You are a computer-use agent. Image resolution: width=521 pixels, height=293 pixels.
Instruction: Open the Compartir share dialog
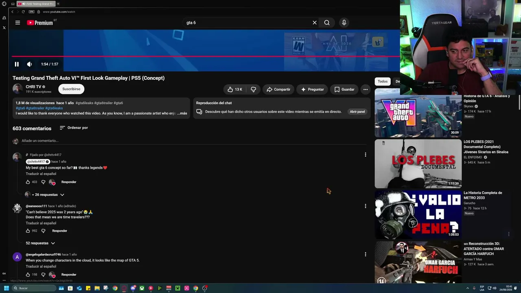point(278,90)
